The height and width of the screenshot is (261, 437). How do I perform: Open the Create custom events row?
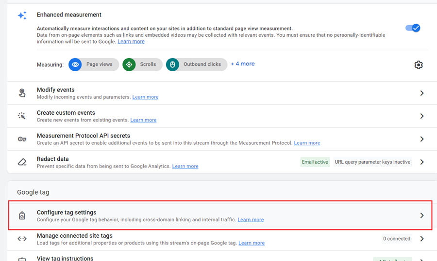click(222, 116)
